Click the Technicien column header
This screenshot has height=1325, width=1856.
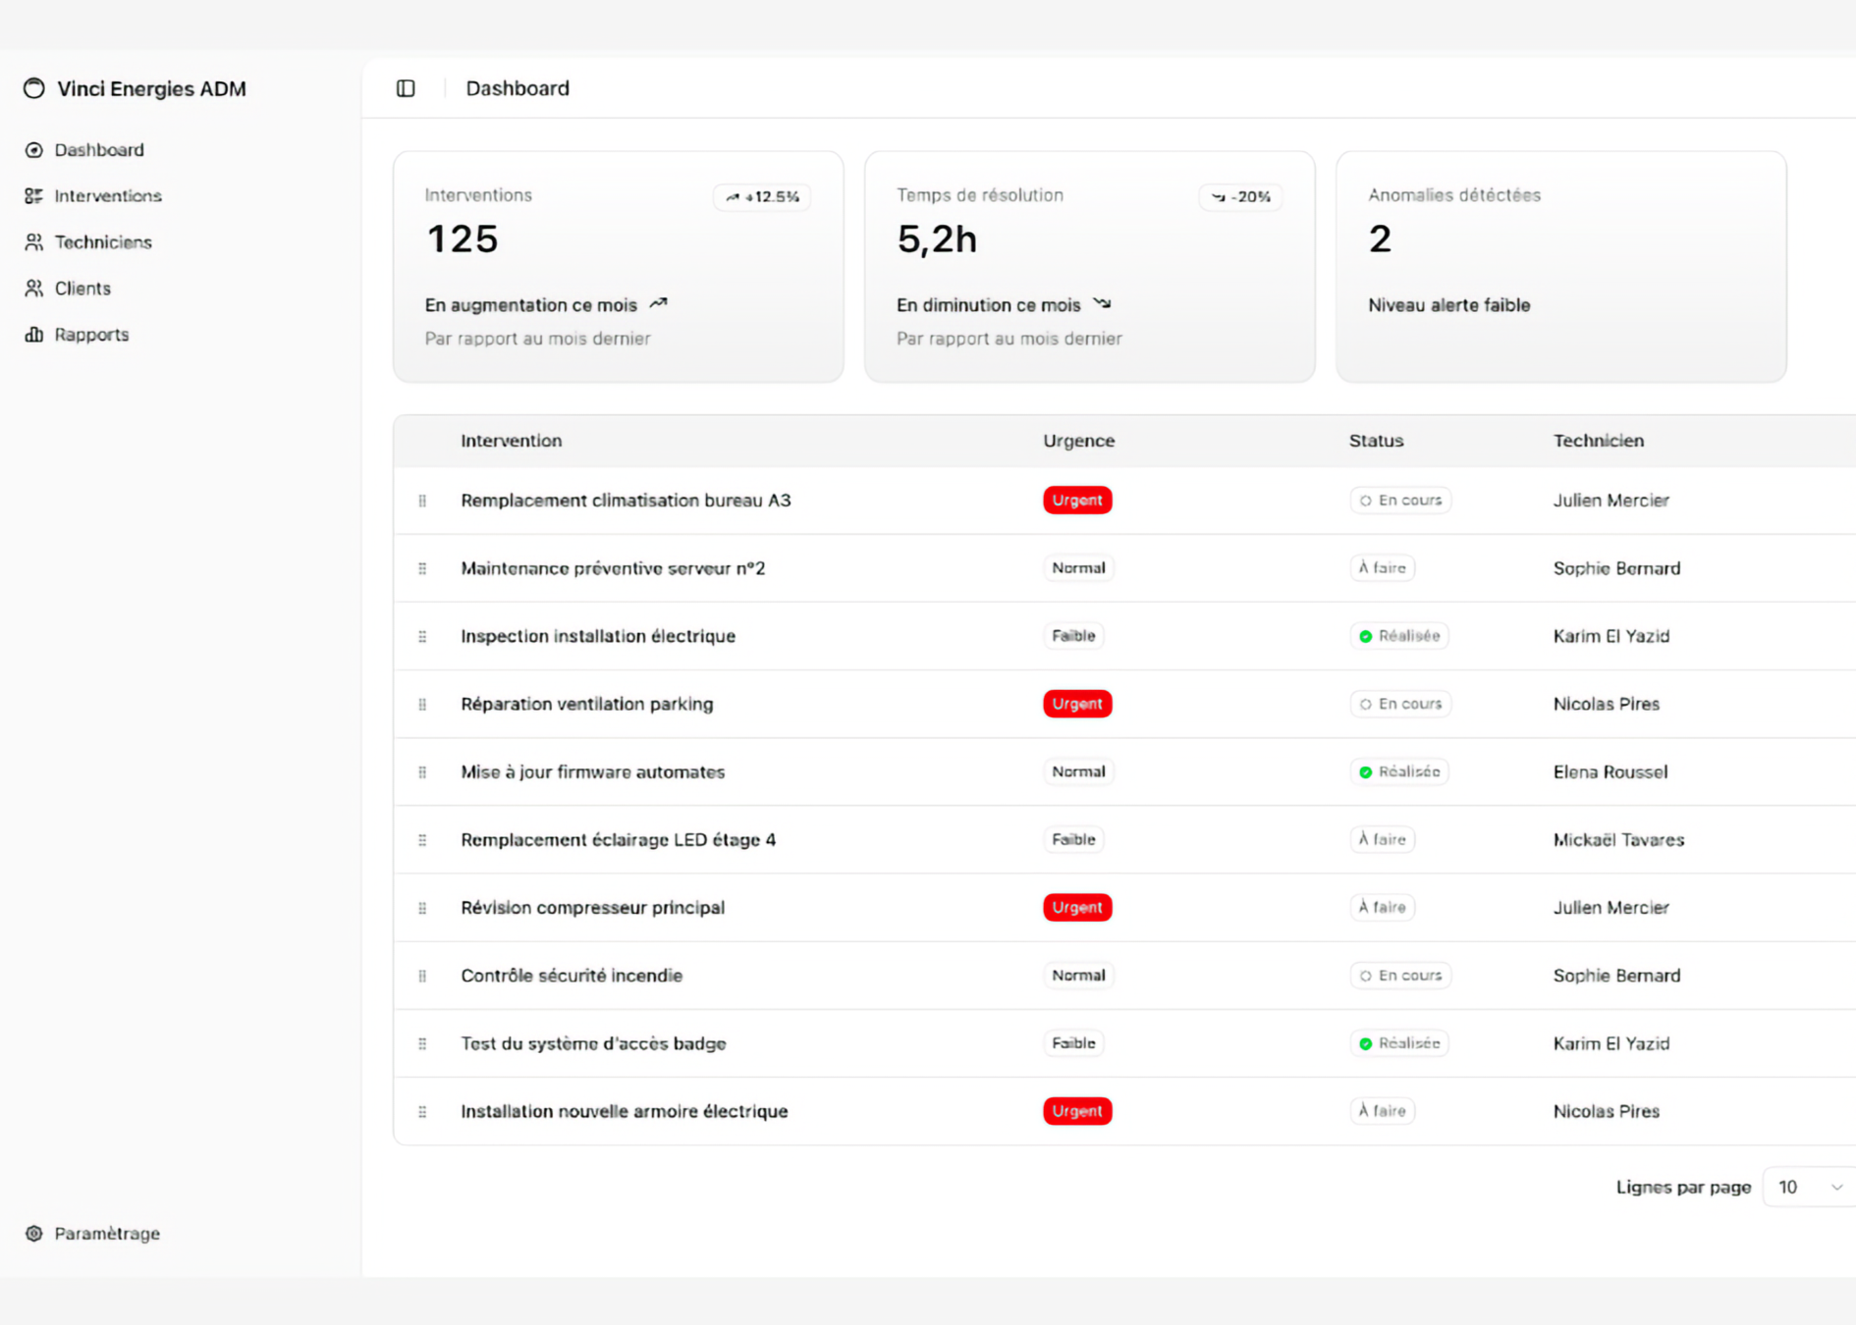[1598, 441]
